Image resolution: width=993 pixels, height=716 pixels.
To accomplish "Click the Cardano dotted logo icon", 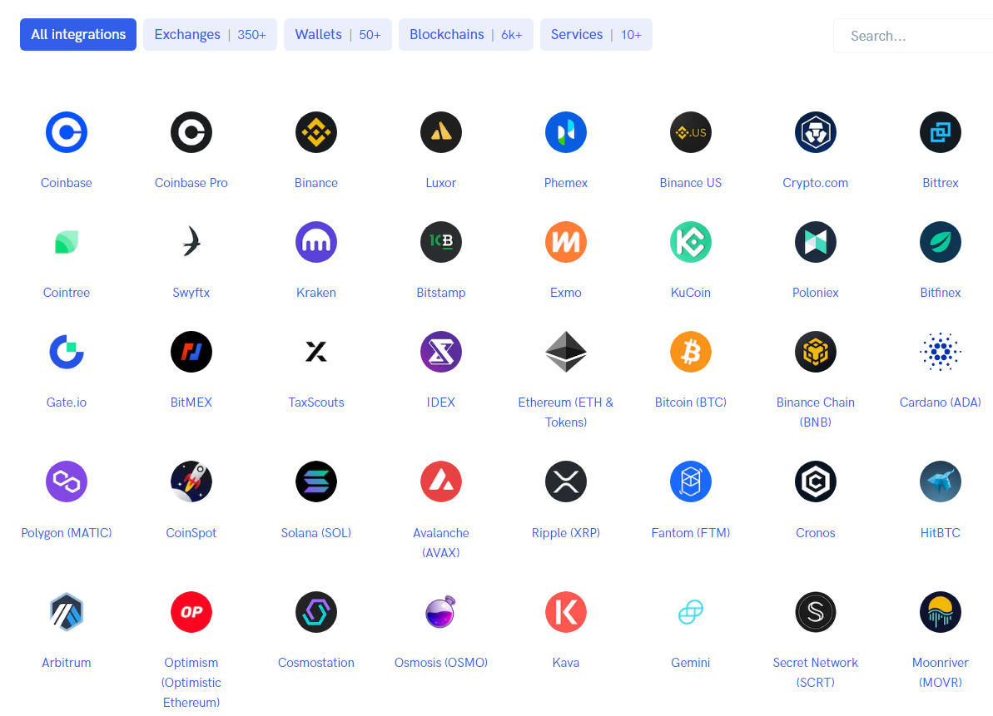I will (940, 352).
